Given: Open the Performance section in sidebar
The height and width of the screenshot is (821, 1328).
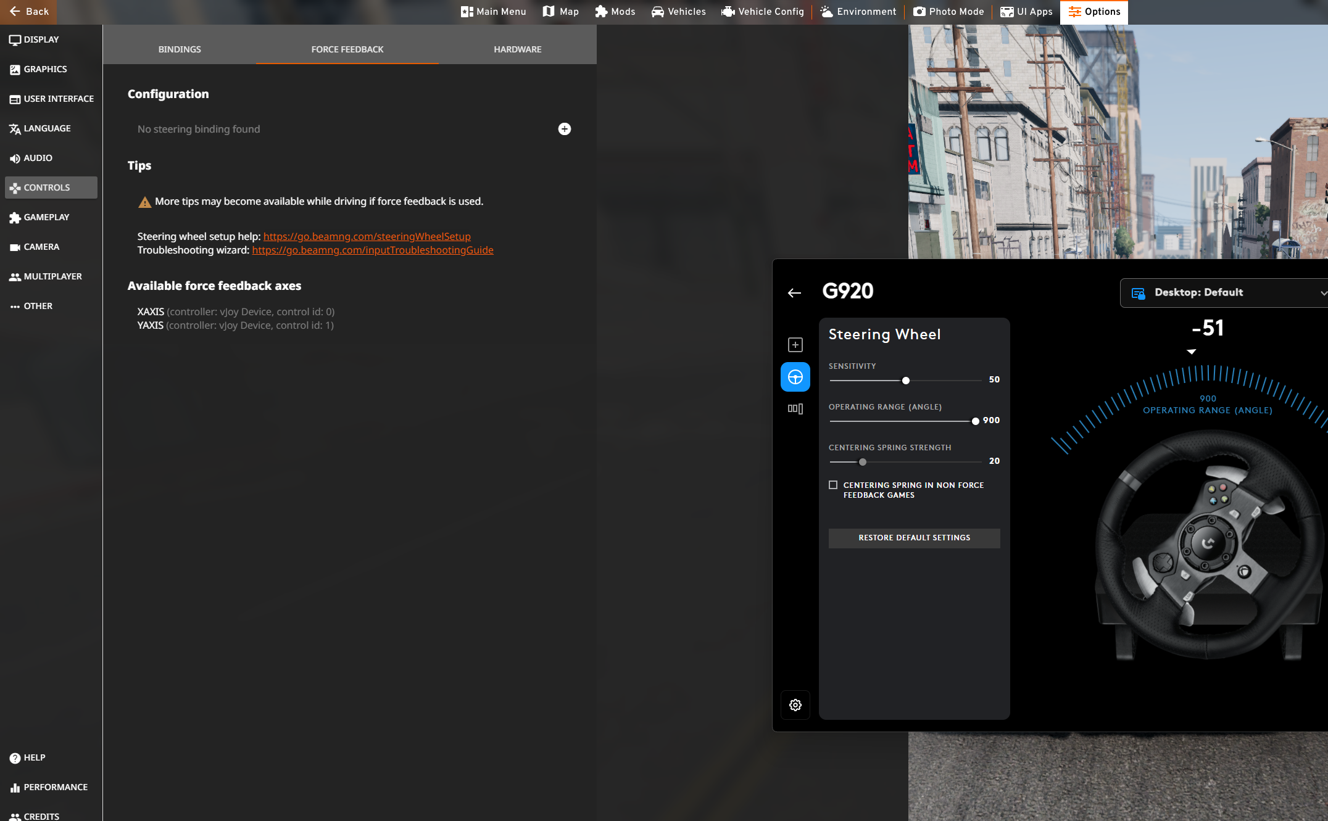Looking at the screenshot, I should pos(55,787).
